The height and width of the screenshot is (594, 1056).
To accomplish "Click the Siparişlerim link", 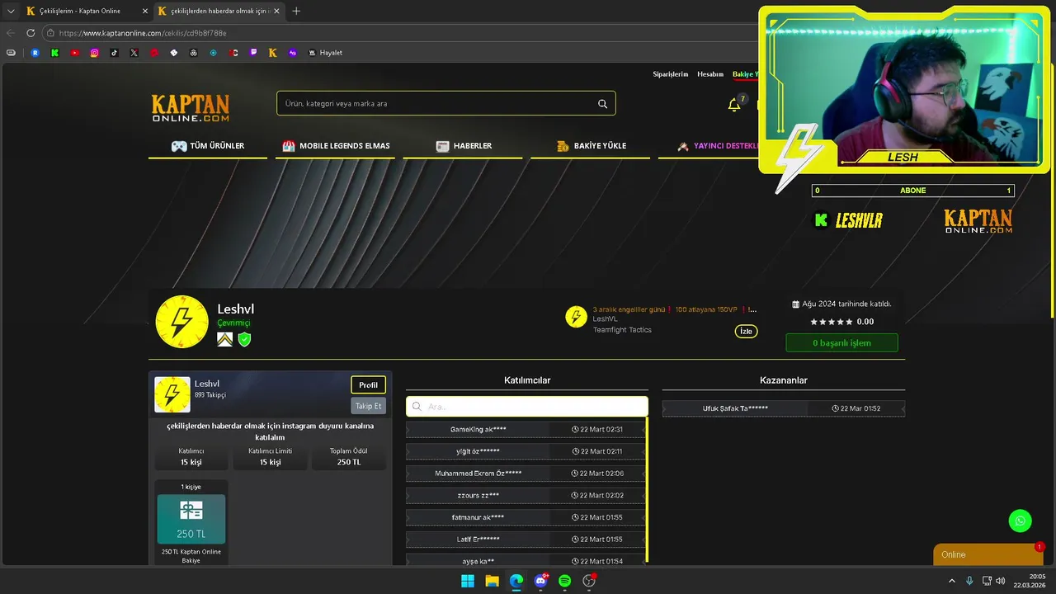I will coord(671,74).
